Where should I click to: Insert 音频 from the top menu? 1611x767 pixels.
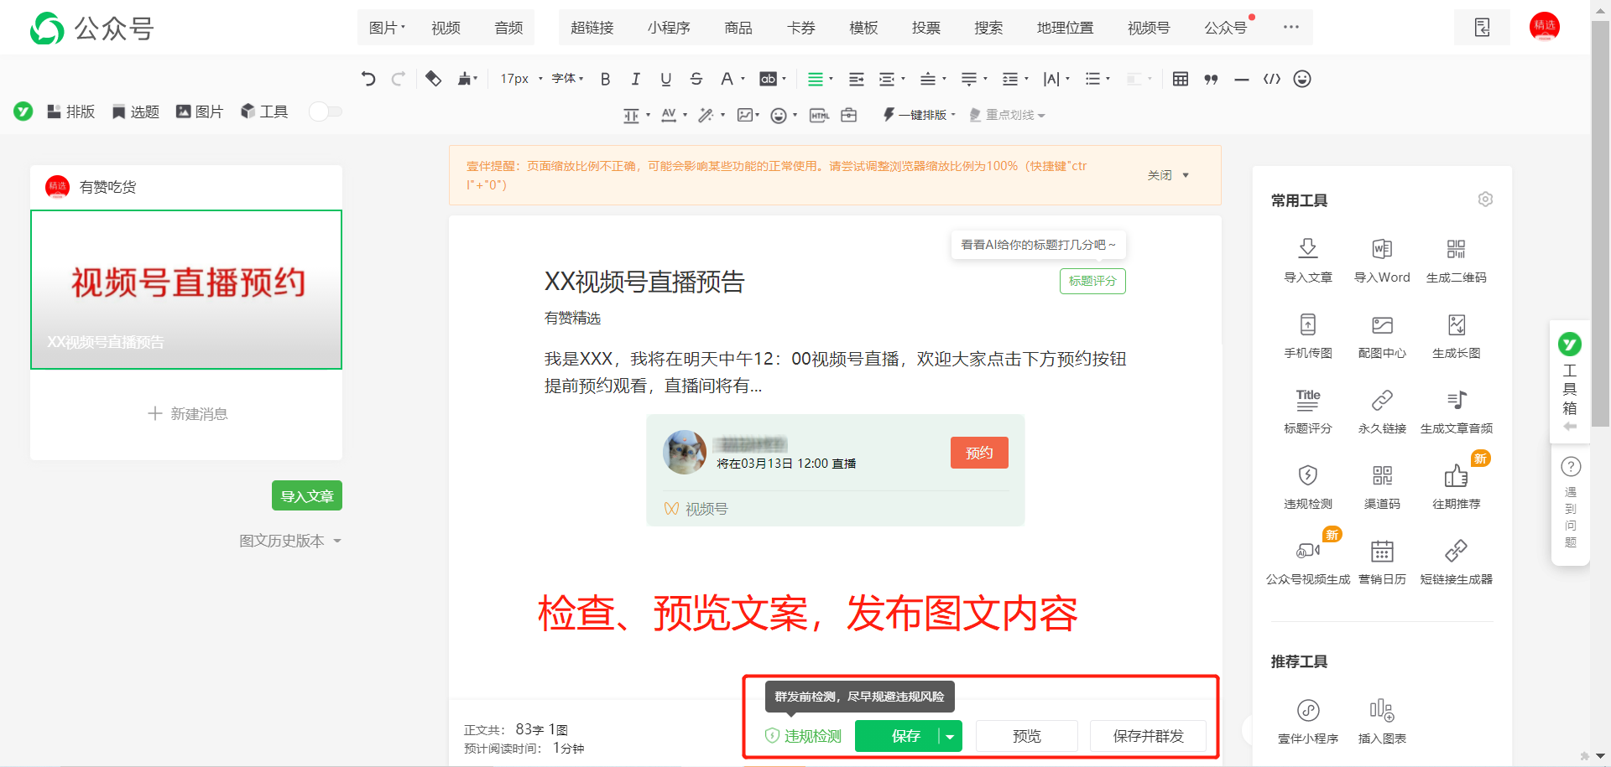click(x=508, y=28)
